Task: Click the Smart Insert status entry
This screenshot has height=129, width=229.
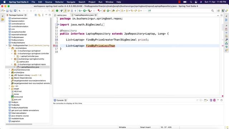Action: coord(145,127)
